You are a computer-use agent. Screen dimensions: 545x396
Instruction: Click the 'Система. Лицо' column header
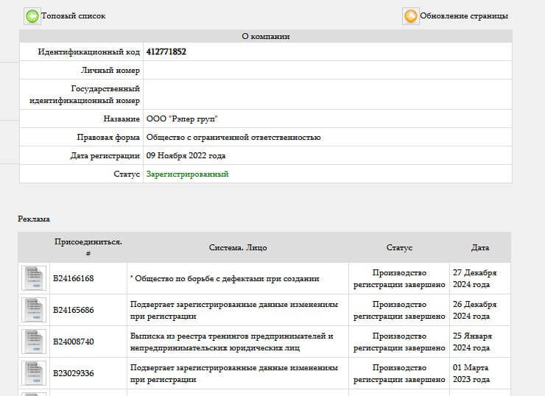(x=238, y=248)
